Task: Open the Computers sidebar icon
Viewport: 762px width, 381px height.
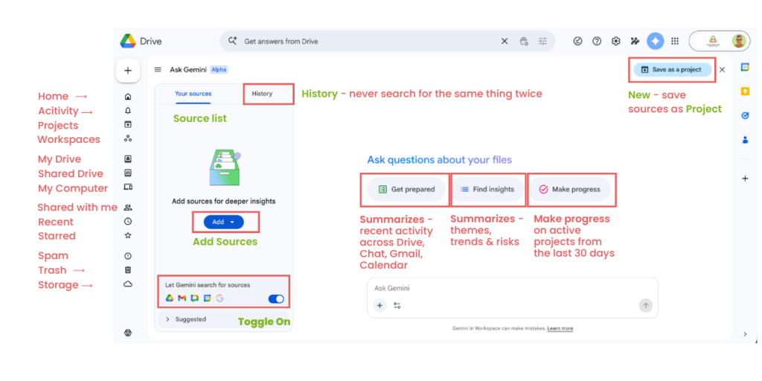Action: tap(128, 187)
